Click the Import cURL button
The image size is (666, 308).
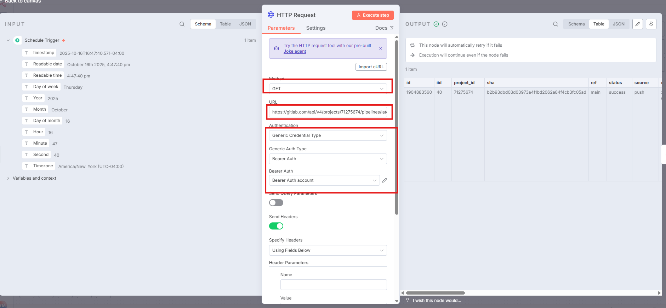371,67
